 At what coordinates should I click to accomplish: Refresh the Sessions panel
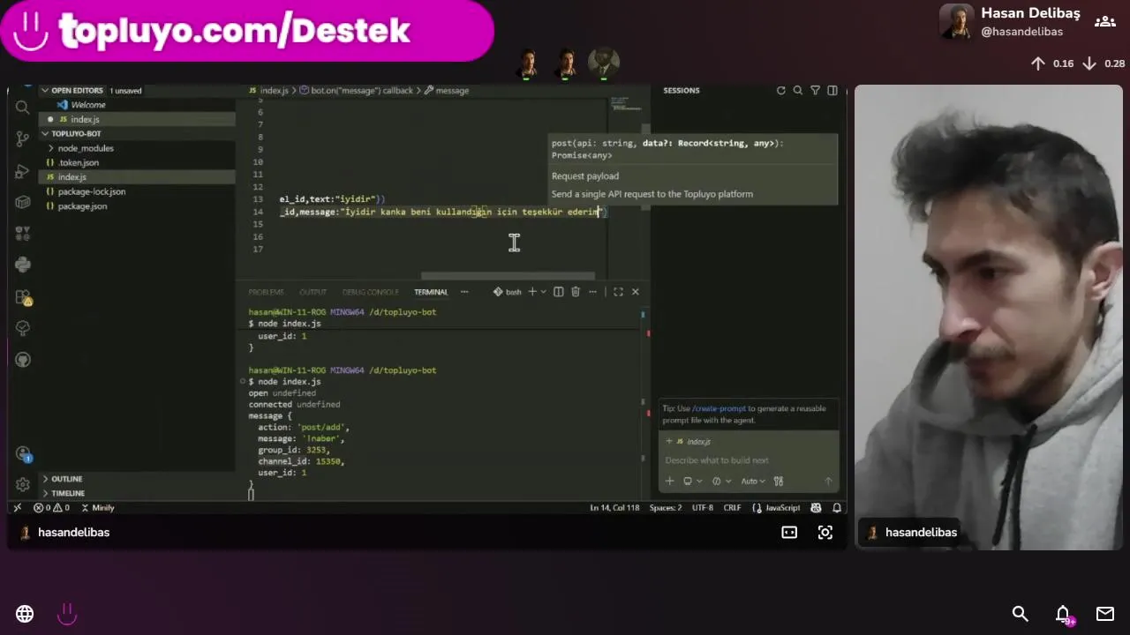(780, 90)
